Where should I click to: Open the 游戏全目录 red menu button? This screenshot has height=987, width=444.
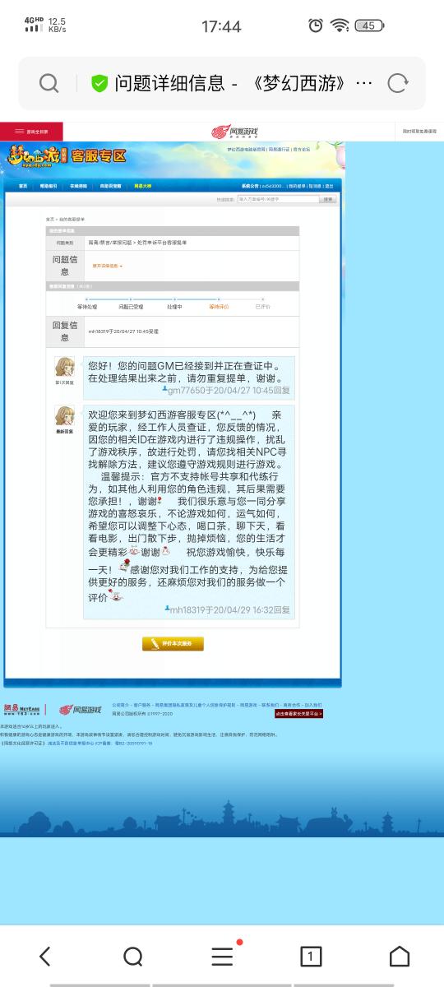tap(31, 132)
